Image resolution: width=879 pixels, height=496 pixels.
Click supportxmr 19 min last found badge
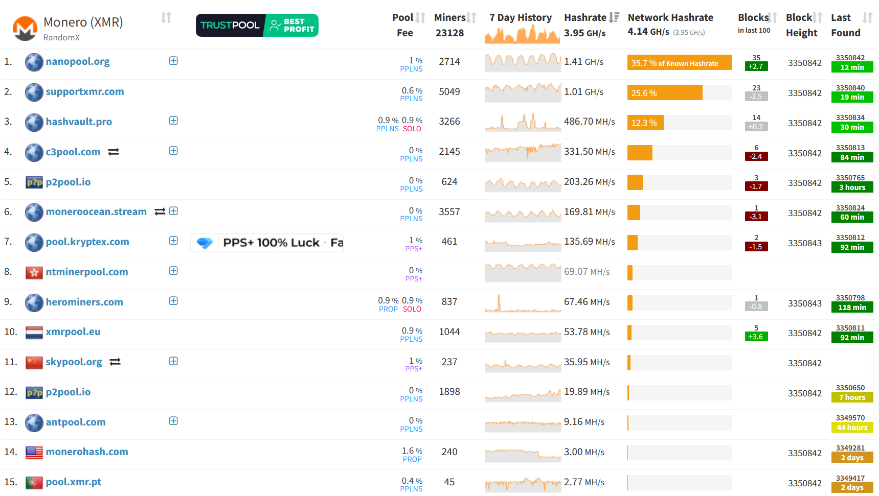(852, 98)
